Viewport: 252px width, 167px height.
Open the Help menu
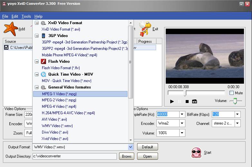[38, 16]
